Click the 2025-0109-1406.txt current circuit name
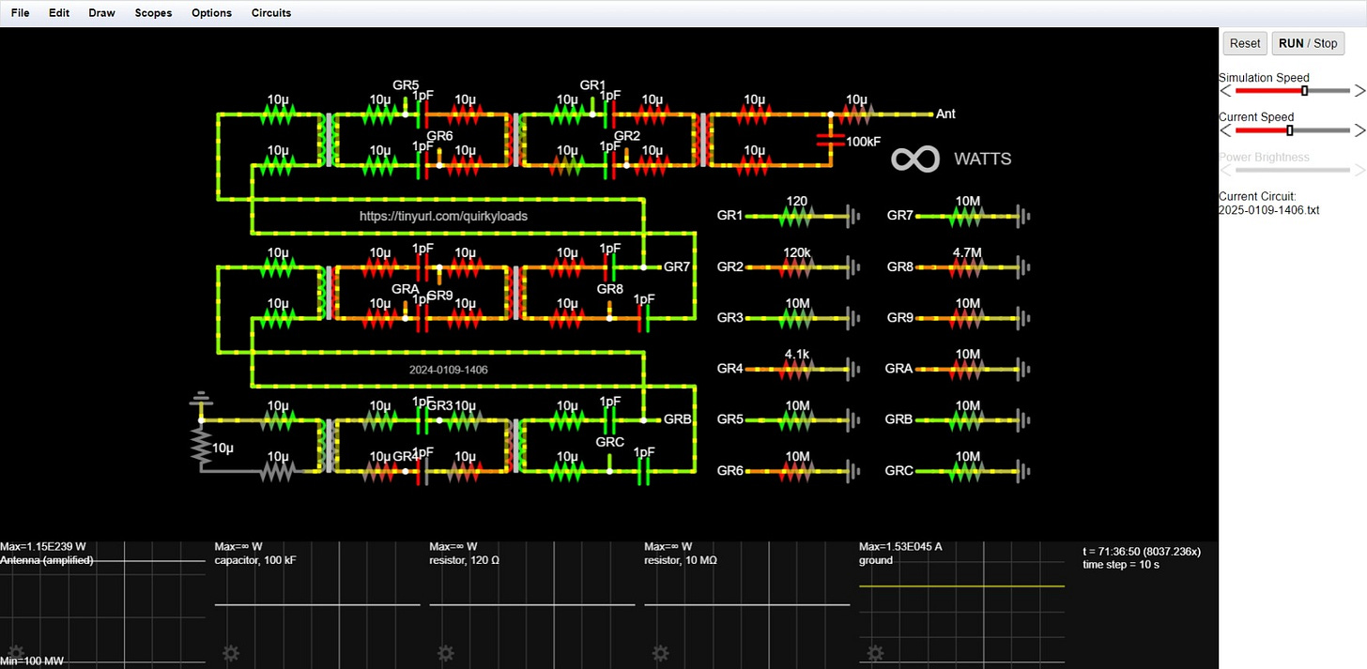 coord(1268,210)
